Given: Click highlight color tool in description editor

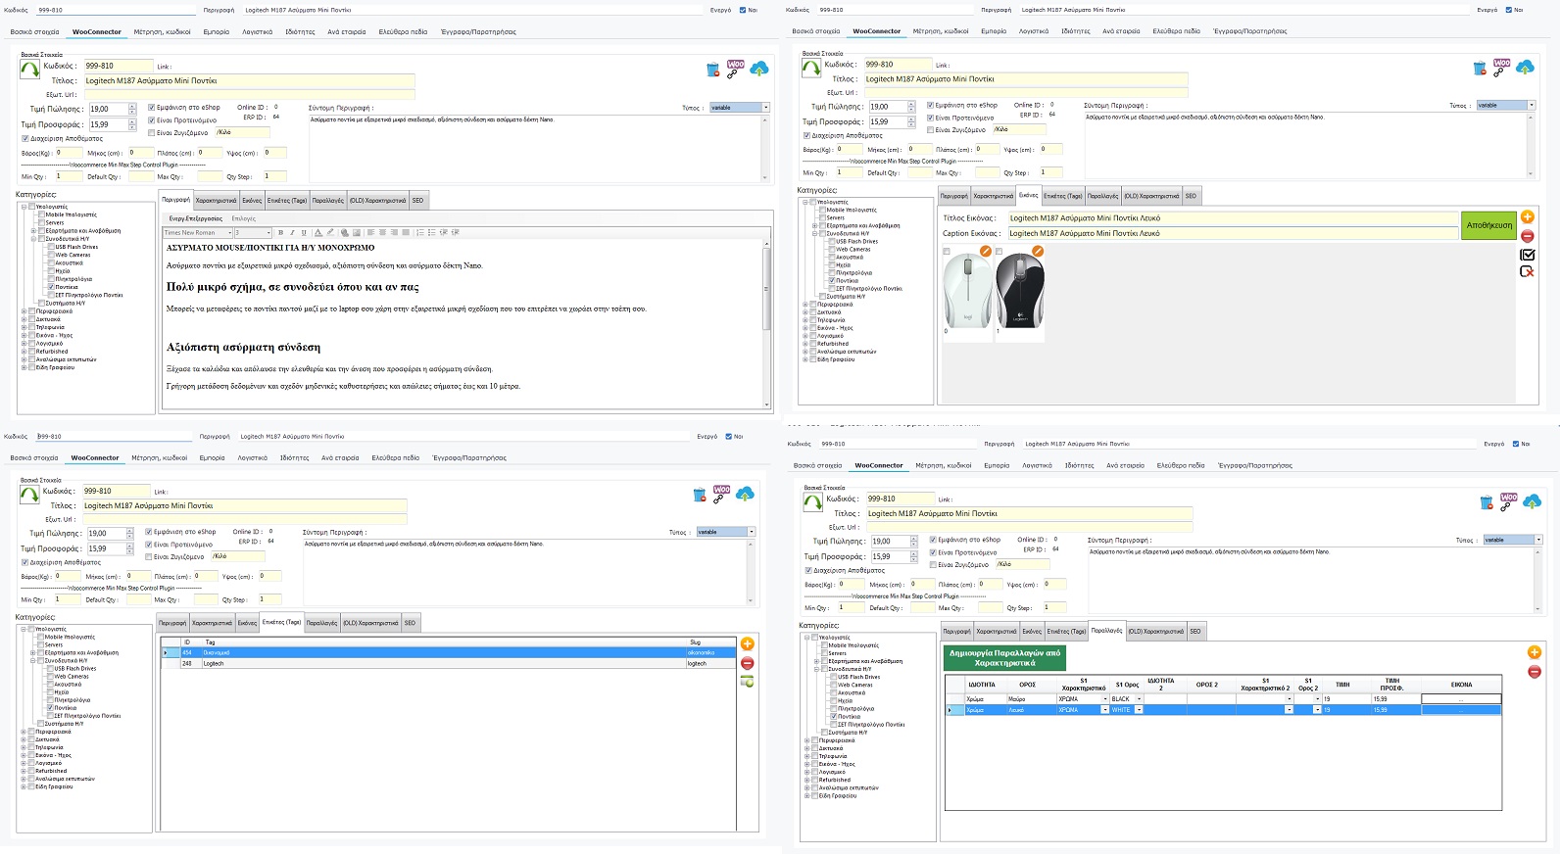Looking at the screenshot, I should click(330, 233).
